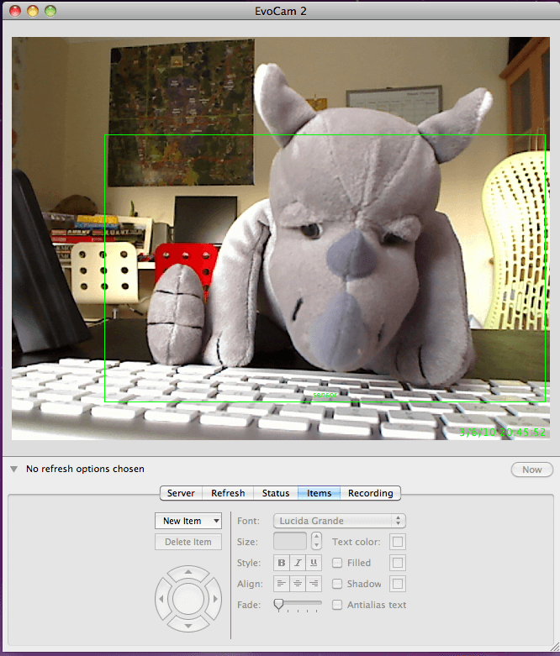This screenshot has width=560, height=656.
Task: Switch to the Recording tab
Action: pyautogui.click(x=370, y=493)
